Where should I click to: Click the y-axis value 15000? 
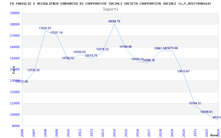click(15, 58)
